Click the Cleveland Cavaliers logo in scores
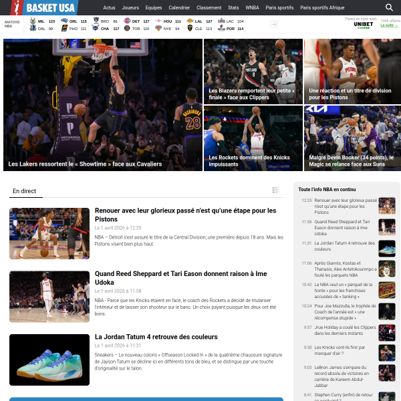 (190, 28)
